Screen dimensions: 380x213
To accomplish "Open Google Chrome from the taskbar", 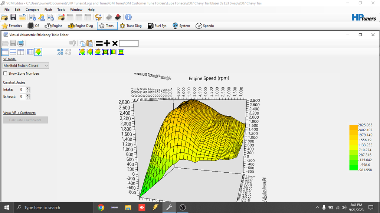I will click(x=100, y=207).
